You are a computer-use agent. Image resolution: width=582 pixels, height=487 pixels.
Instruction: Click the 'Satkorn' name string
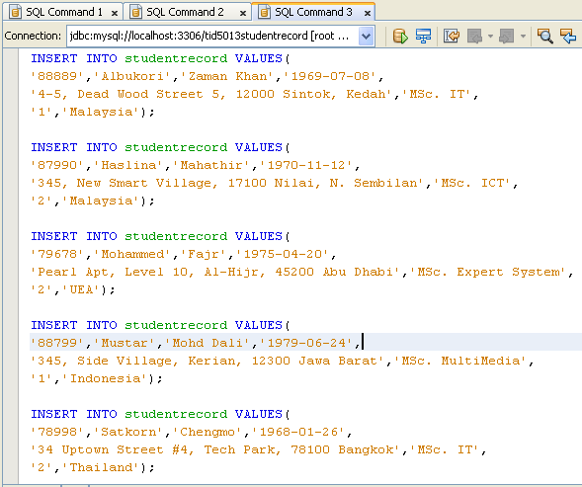(128, 432)
